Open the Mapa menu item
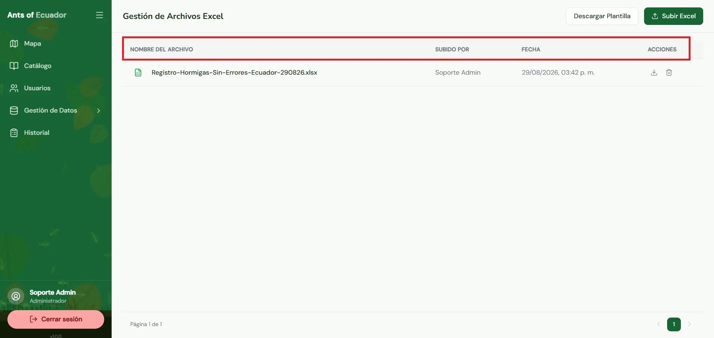 (56, 43)
